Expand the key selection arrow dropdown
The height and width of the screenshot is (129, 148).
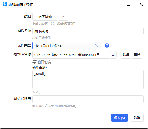pyautogui.click(x=63, y=17)
